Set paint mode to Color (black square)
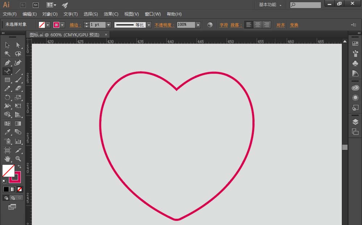The height and width of the screenshot is (225, 362). (6, 189)
